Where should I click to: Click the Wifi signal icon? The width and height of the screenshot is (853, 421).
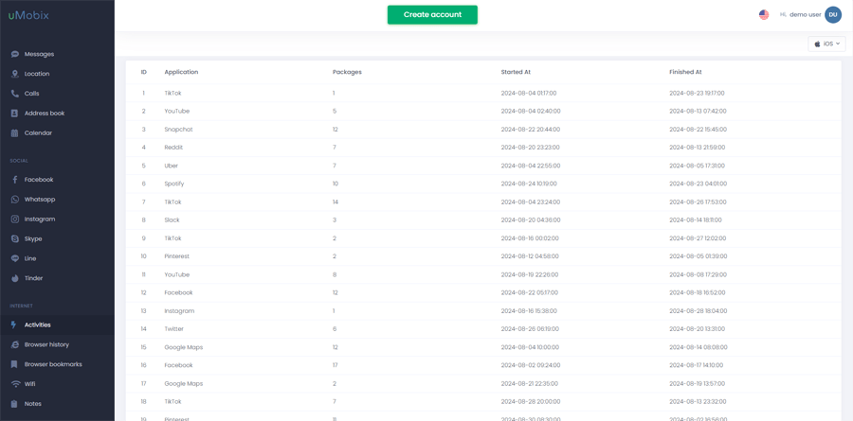14,384
